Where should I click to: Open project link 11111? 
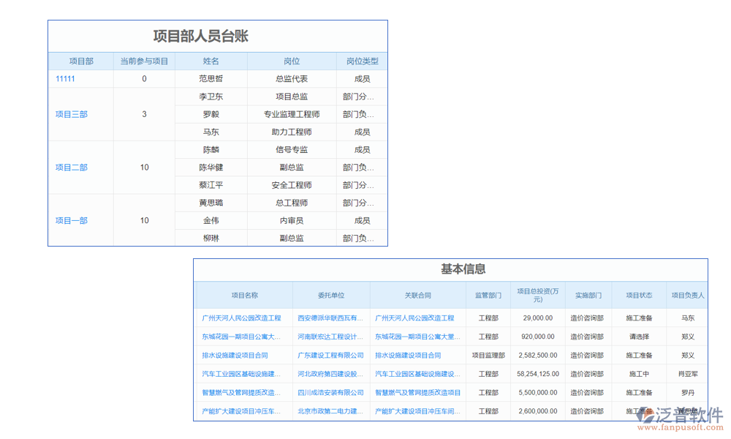(x=65, y=78)
